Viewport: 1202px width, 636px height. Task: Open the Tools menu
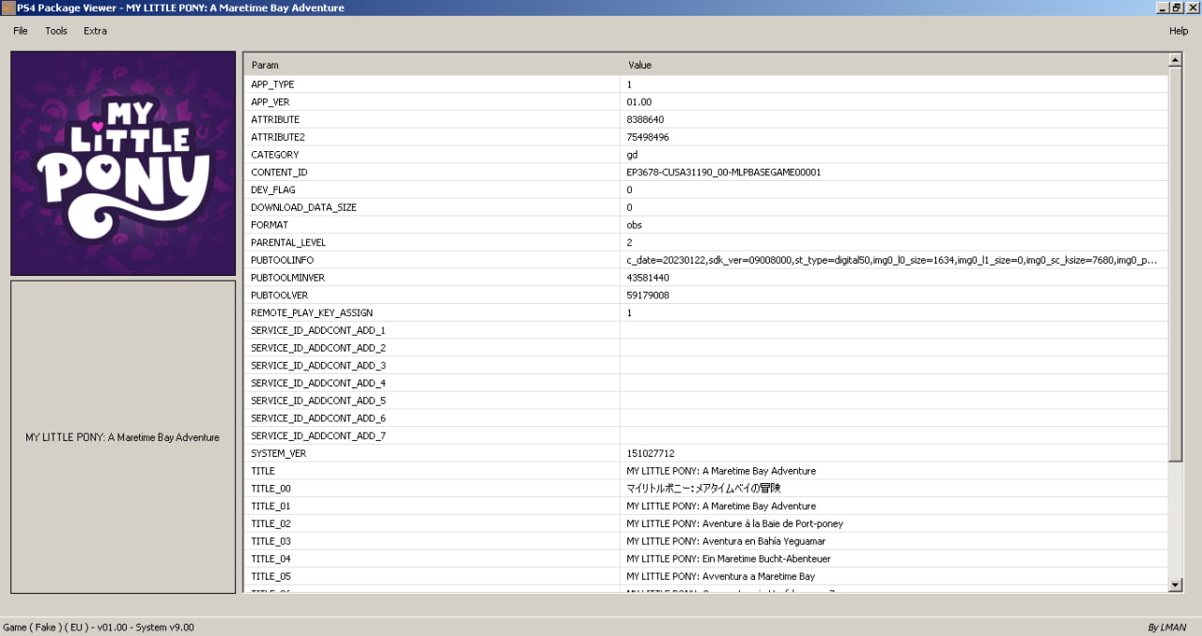click(56, 31)
